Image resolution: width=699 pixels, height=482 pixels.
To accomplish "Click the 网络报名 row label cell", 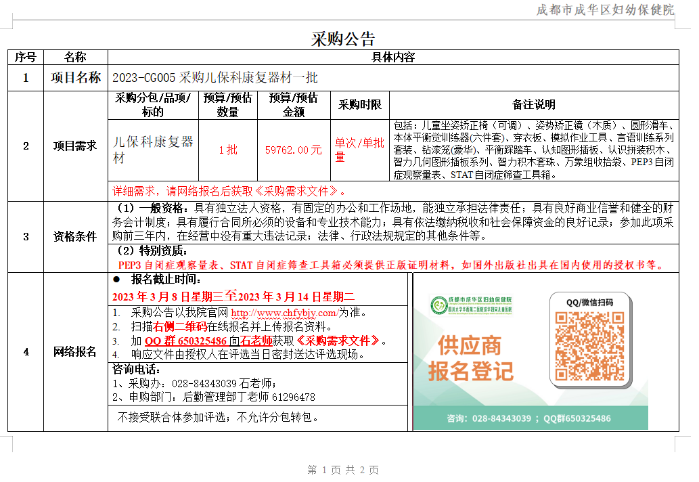I will click(x=76, y=353).
